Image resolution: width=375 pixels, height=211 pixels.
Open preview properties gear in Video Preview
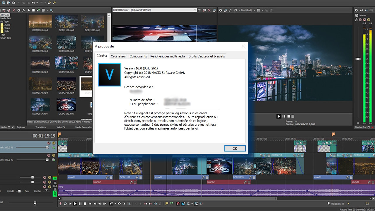point(220,10)
